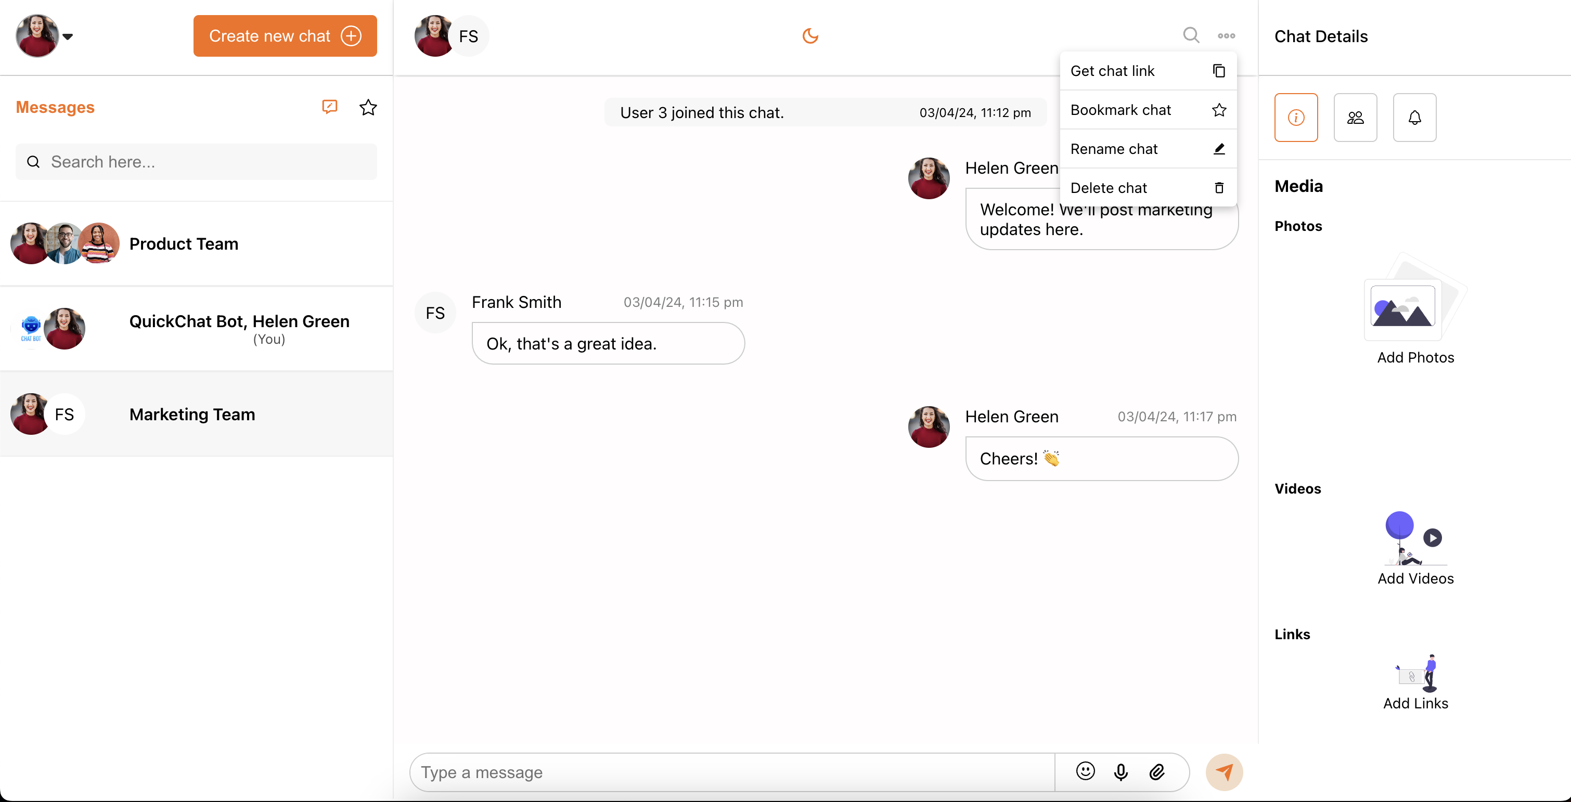This screenshot has width=1571, height=802.
Task: Click the search icon in chat header
Action: coord(1190,35)
